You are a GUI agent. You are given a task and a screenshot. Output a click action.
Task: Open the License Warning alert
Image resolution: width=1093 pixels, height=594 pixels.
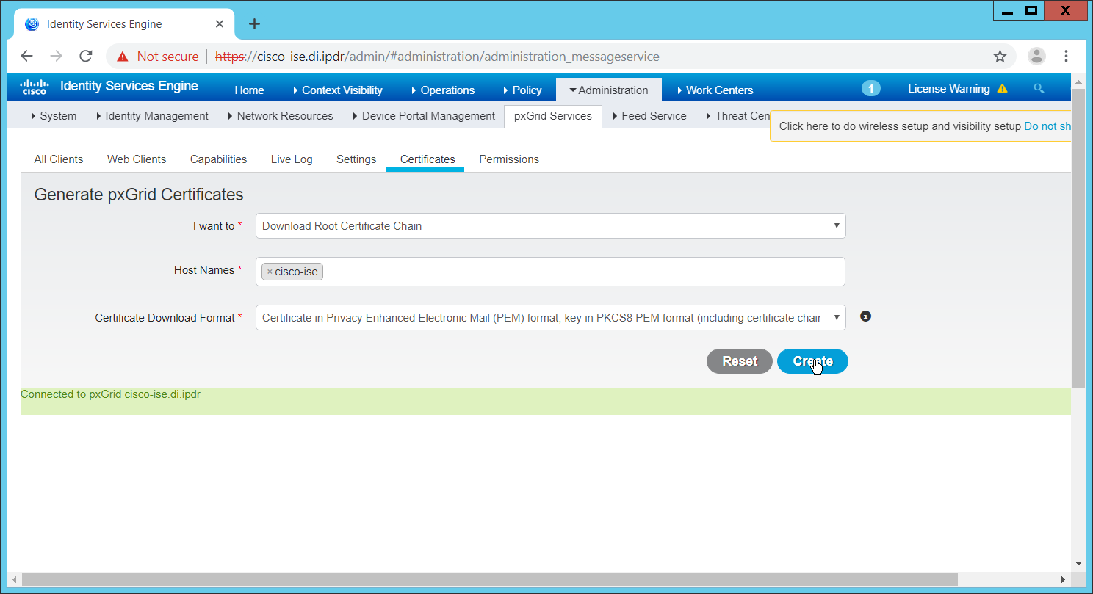956,89
